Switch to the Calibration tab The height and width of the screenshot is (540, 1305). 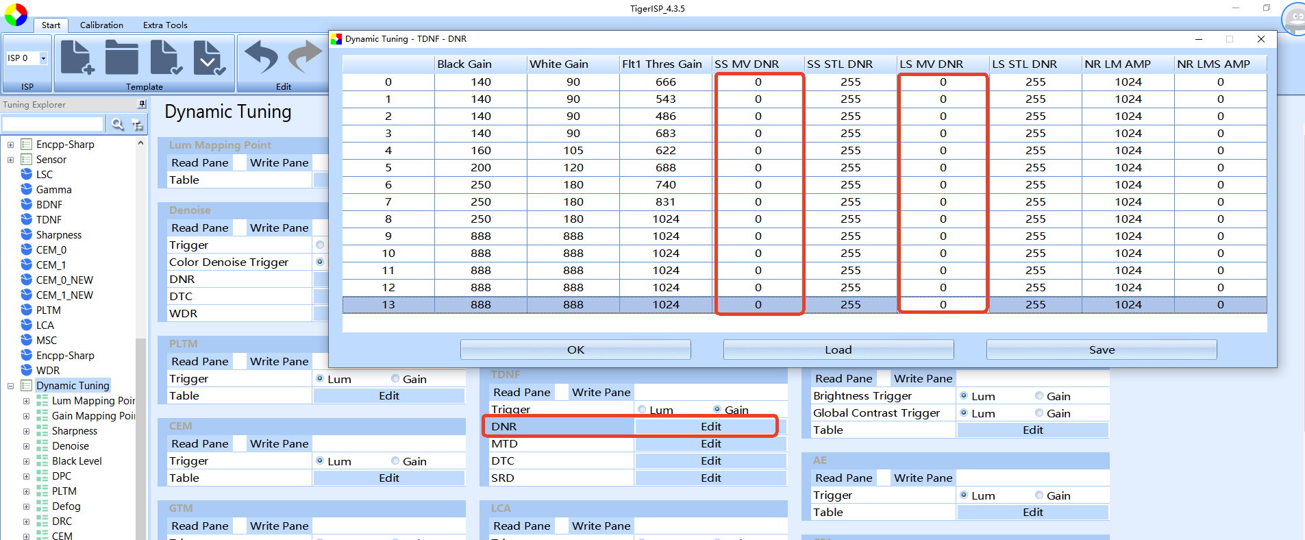tap(101, 25)
